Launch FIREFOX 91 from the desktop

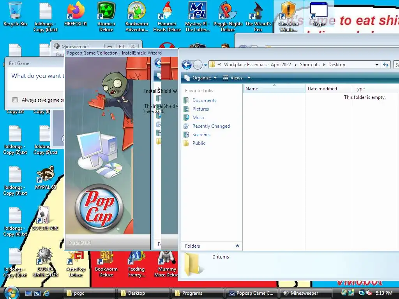pyautogui.click(x=76, y=14)
